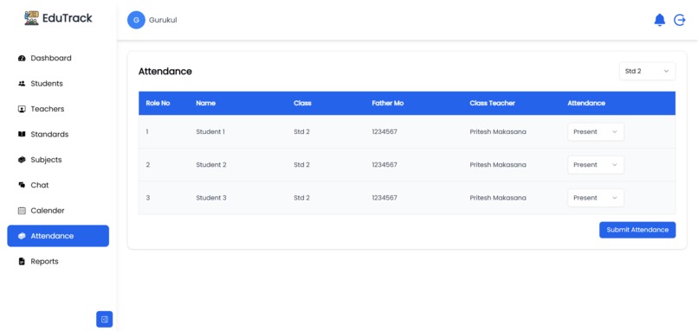Click the EduTrack brand title

68,18
